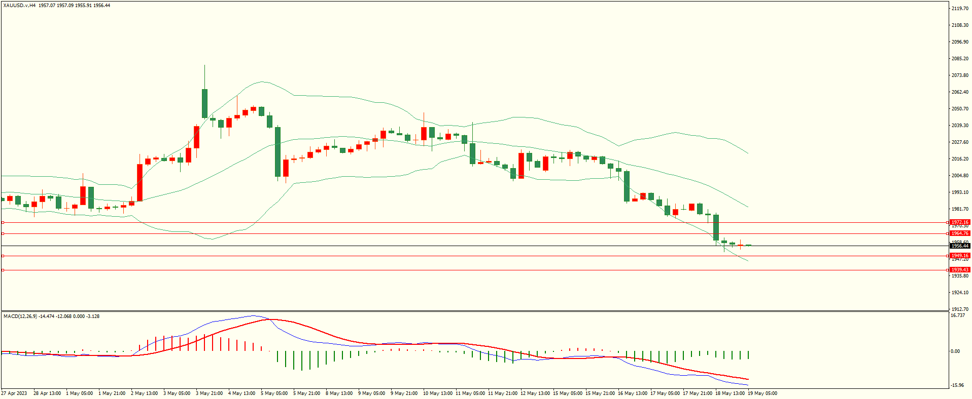972x399 pixels.
Task: Click the 0.00 MACD scale value
Action: tap(955, 351)
